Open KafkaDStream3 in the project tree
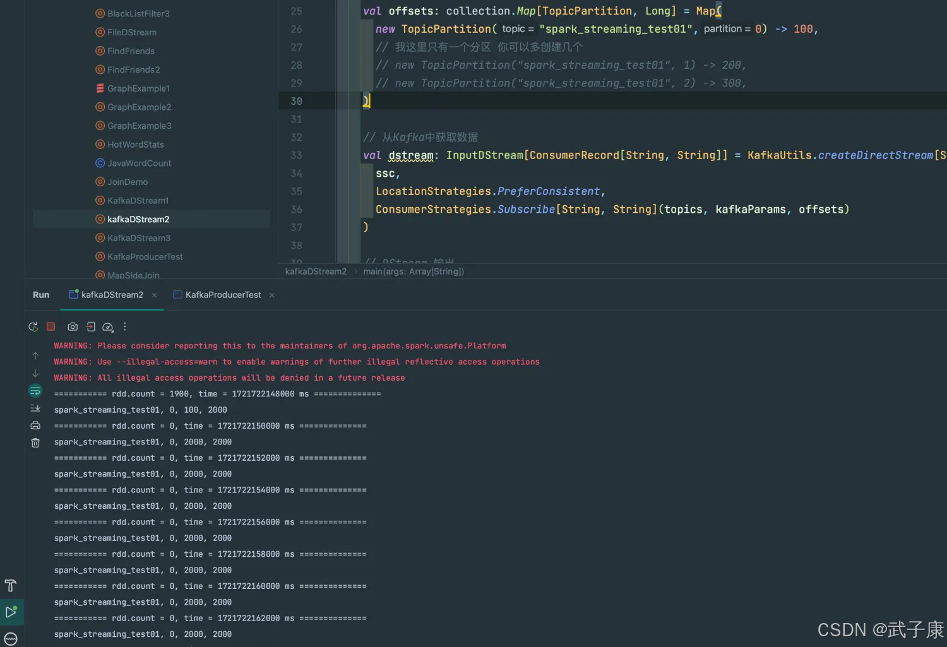Screen dimensions: 947x647 [139, 238]
